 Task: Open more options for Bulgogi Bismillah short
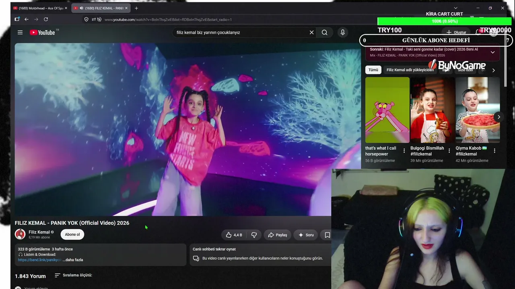[449, 151]
